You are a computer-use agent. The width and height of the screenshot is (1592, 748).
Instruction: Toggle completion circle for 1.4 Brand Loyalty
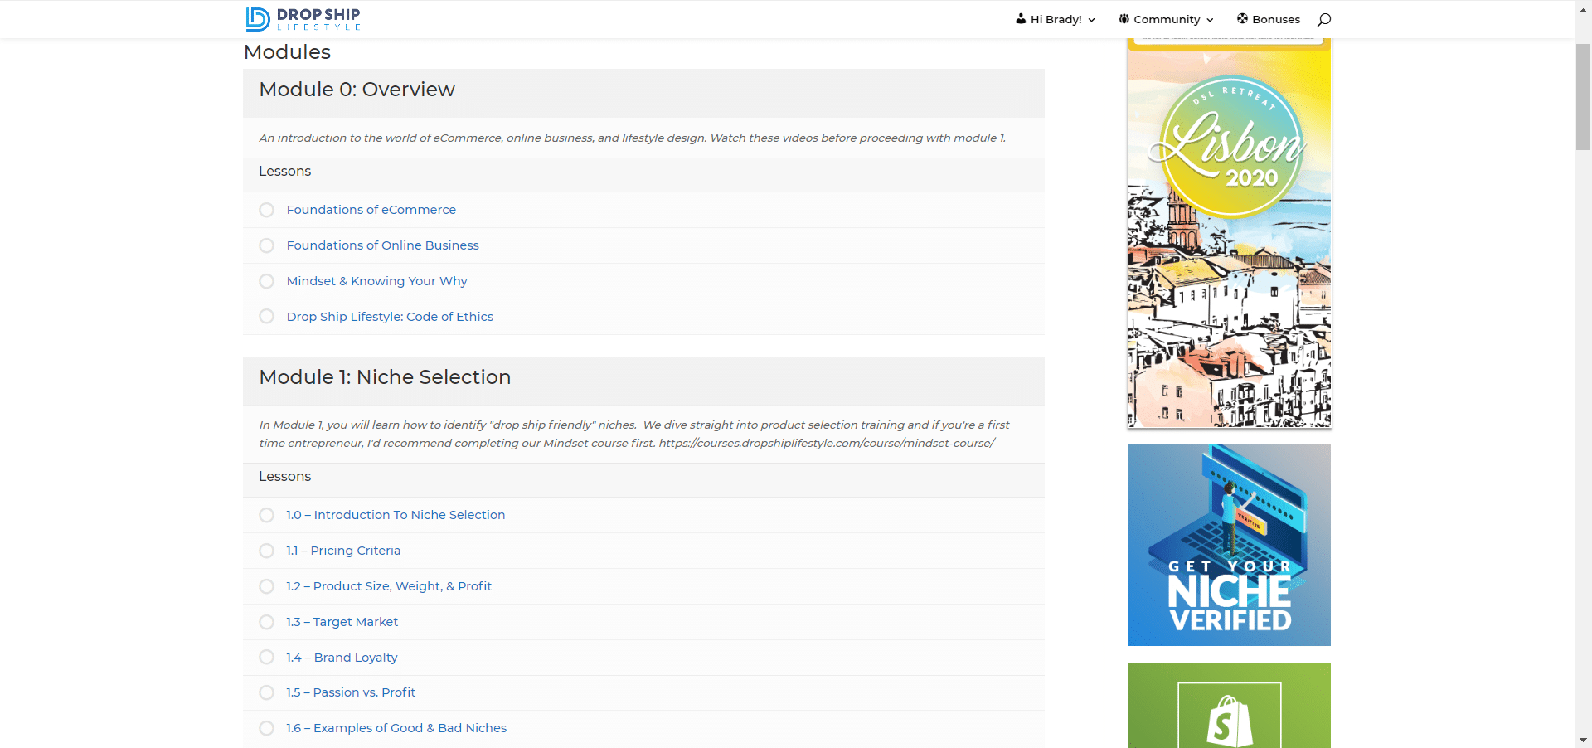pyautogui.click(x=266, y=657)
